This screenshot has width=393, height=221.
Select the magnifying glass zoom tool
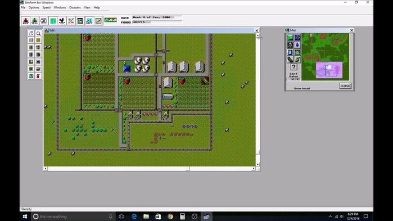[x=38, y=33]
